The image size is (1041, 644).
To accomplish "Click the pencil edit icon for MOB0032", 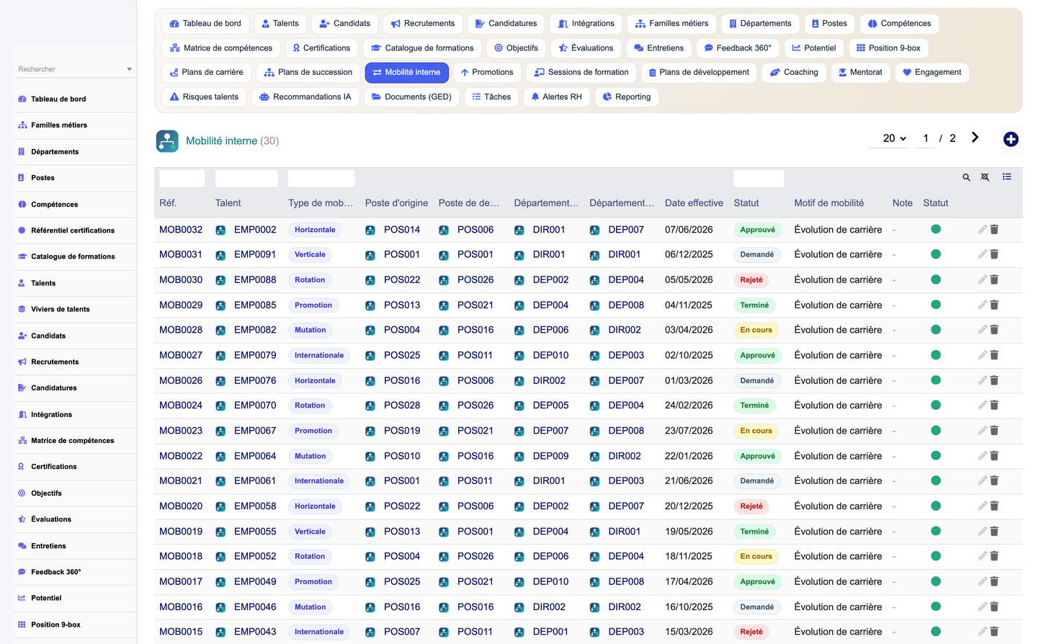I will 982,229.
